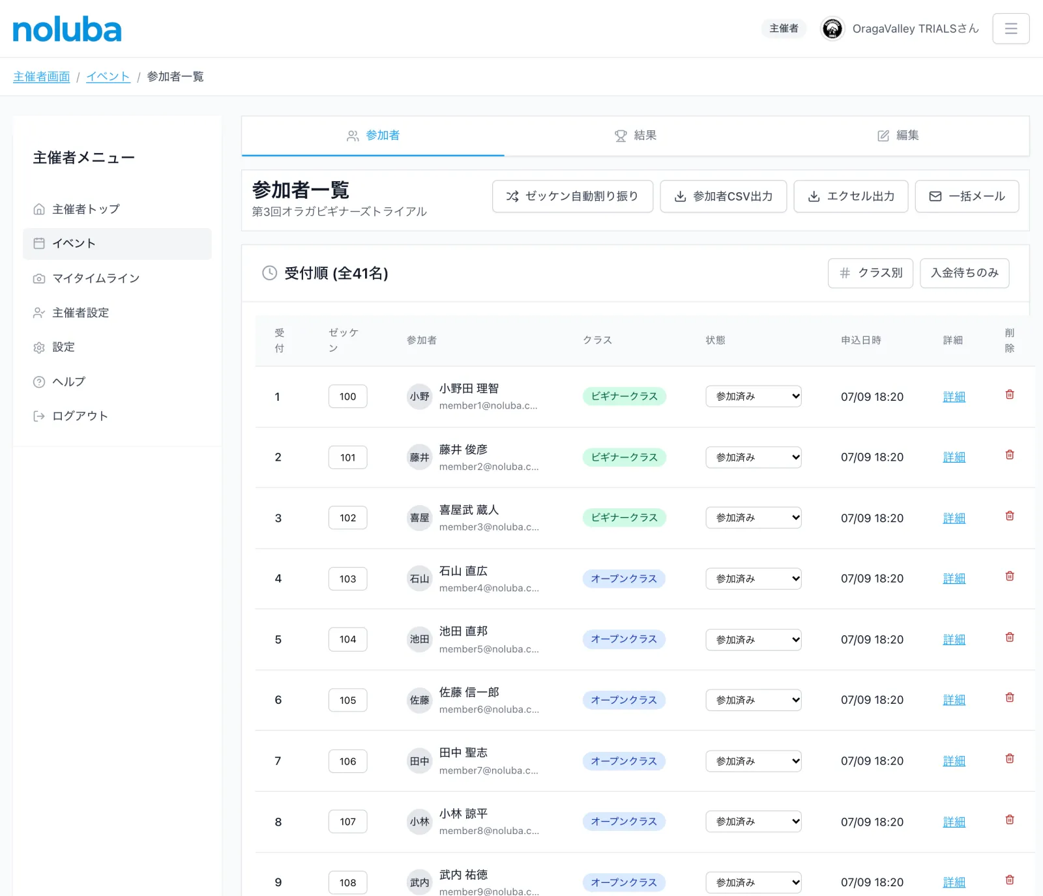The width and height of the screenshot is (1043, 896).
Task: Click エクセル出力 button
Action: pos(851,196)
